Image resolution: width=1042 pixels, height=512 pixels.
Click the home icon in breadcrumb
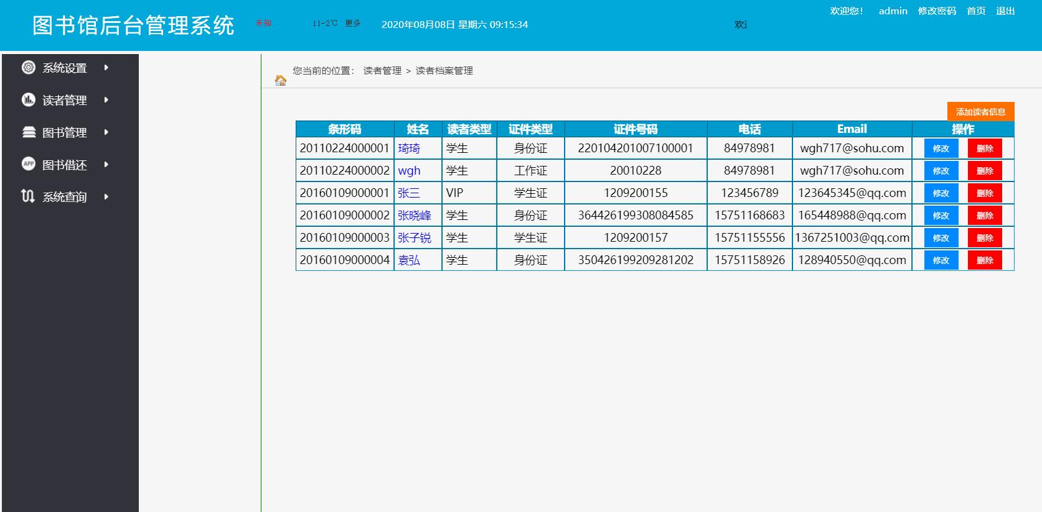point(281,80)
